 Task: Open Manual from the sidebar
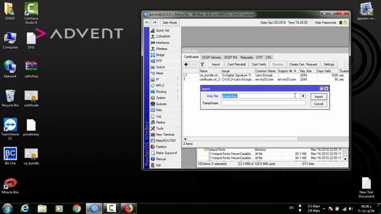(161, 159)
